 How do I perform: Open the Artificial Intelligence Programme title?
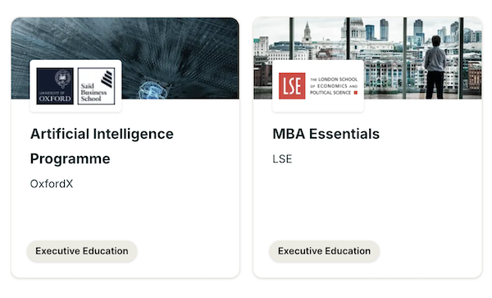[102, 146]
